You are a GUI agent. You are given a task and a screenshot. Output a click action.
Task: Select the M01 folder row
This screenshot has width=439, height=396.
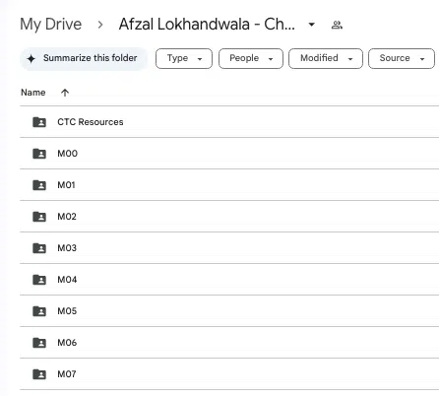229,185
